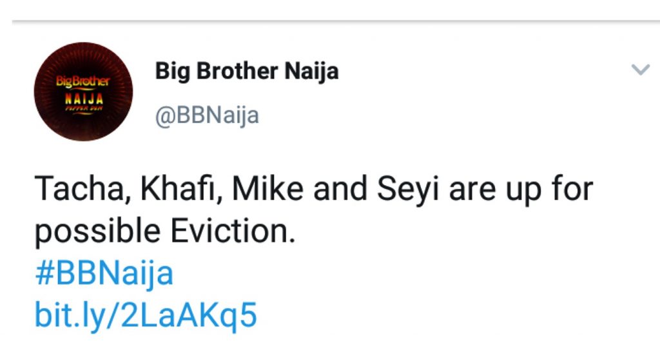Image resolution: width=660 pixels, height=354 pixels.
Task: Expand the tweet options chevron
Action: (640, 70)
